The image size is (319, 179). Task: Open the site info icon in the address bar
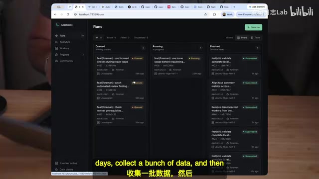point(75,14)
